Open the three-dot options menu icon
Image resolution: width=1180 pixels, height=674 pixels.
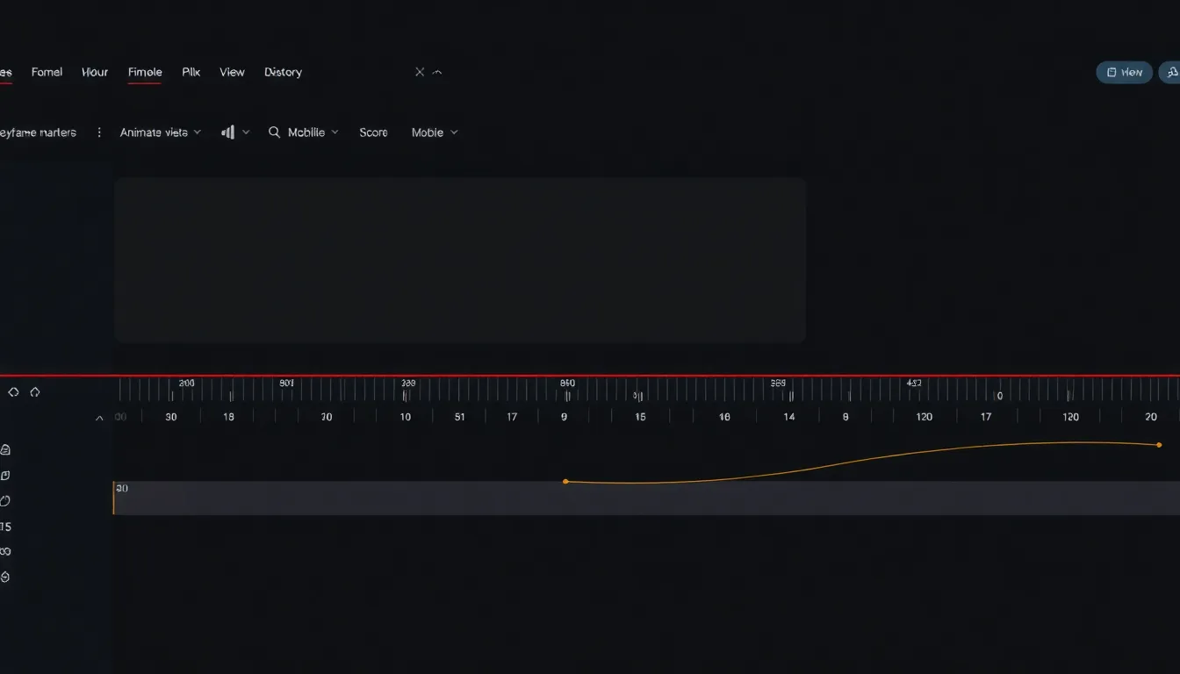[x=98, y=132]
